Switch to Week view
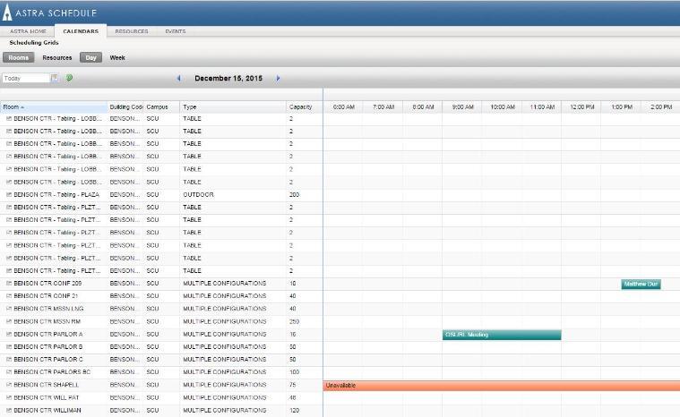This screenshot has height=417, width=680. coord(117,57)
